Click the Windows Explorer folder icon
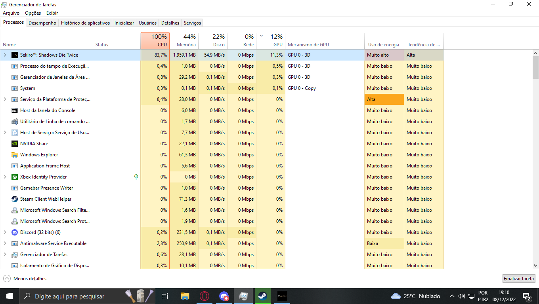Viewport: 539px width, 304px height. (x=15, y=155)
